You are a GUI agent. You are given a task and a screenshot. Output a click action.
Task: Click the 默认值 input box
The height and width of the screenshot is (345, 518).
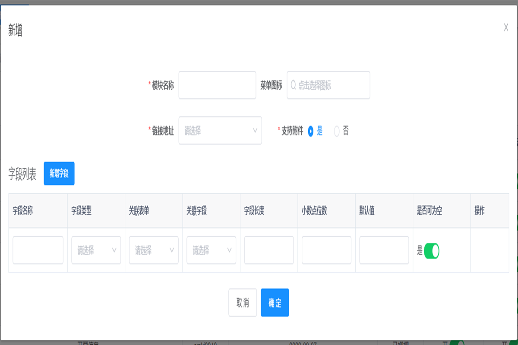coord(384,250)
